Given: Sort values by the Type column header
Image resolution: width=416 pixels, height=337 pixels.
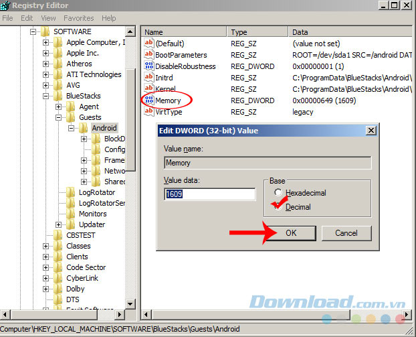Looking at the screenshot, I should 257,32.
